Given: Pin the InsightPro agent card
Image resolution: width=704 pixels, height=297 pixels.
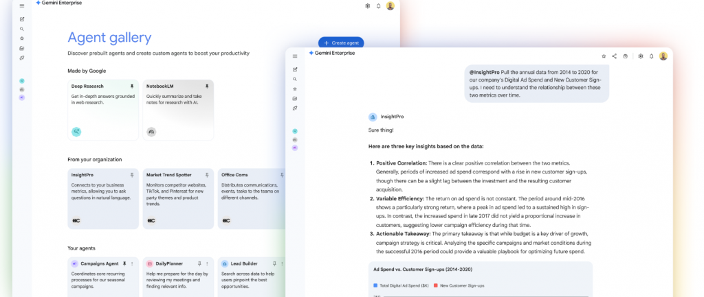Looking at the screenshot, I should pyautogui.click(x=132, y=175).
